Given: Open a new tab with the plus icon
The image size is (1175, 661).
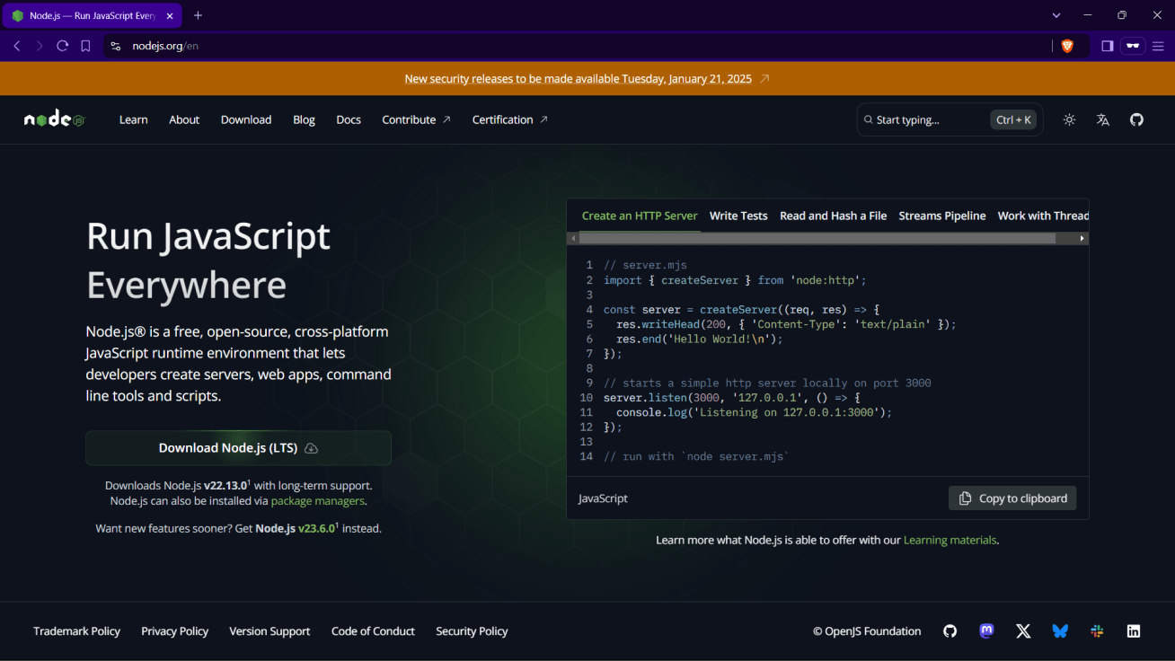Looking at the screenshot, I should 199,15.
